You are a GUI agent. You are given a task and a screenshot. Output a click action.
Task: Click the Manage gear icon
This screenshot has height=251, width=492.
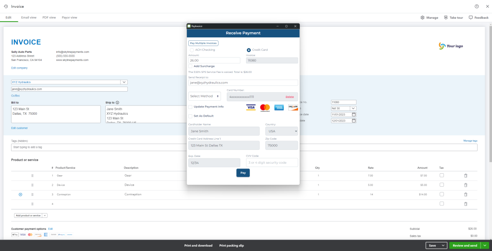tap(422, 17)
